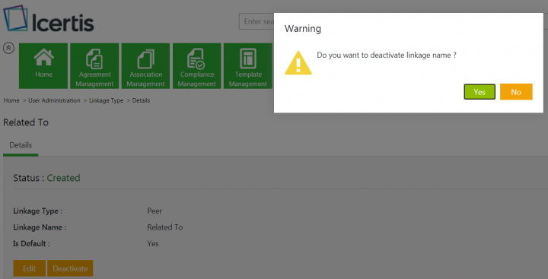Open Linkage Type breadcrumb link

(x=107, y=100)
